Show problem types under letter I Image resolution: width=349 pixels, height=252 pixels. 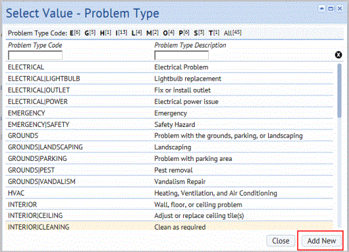coord(121,33)
